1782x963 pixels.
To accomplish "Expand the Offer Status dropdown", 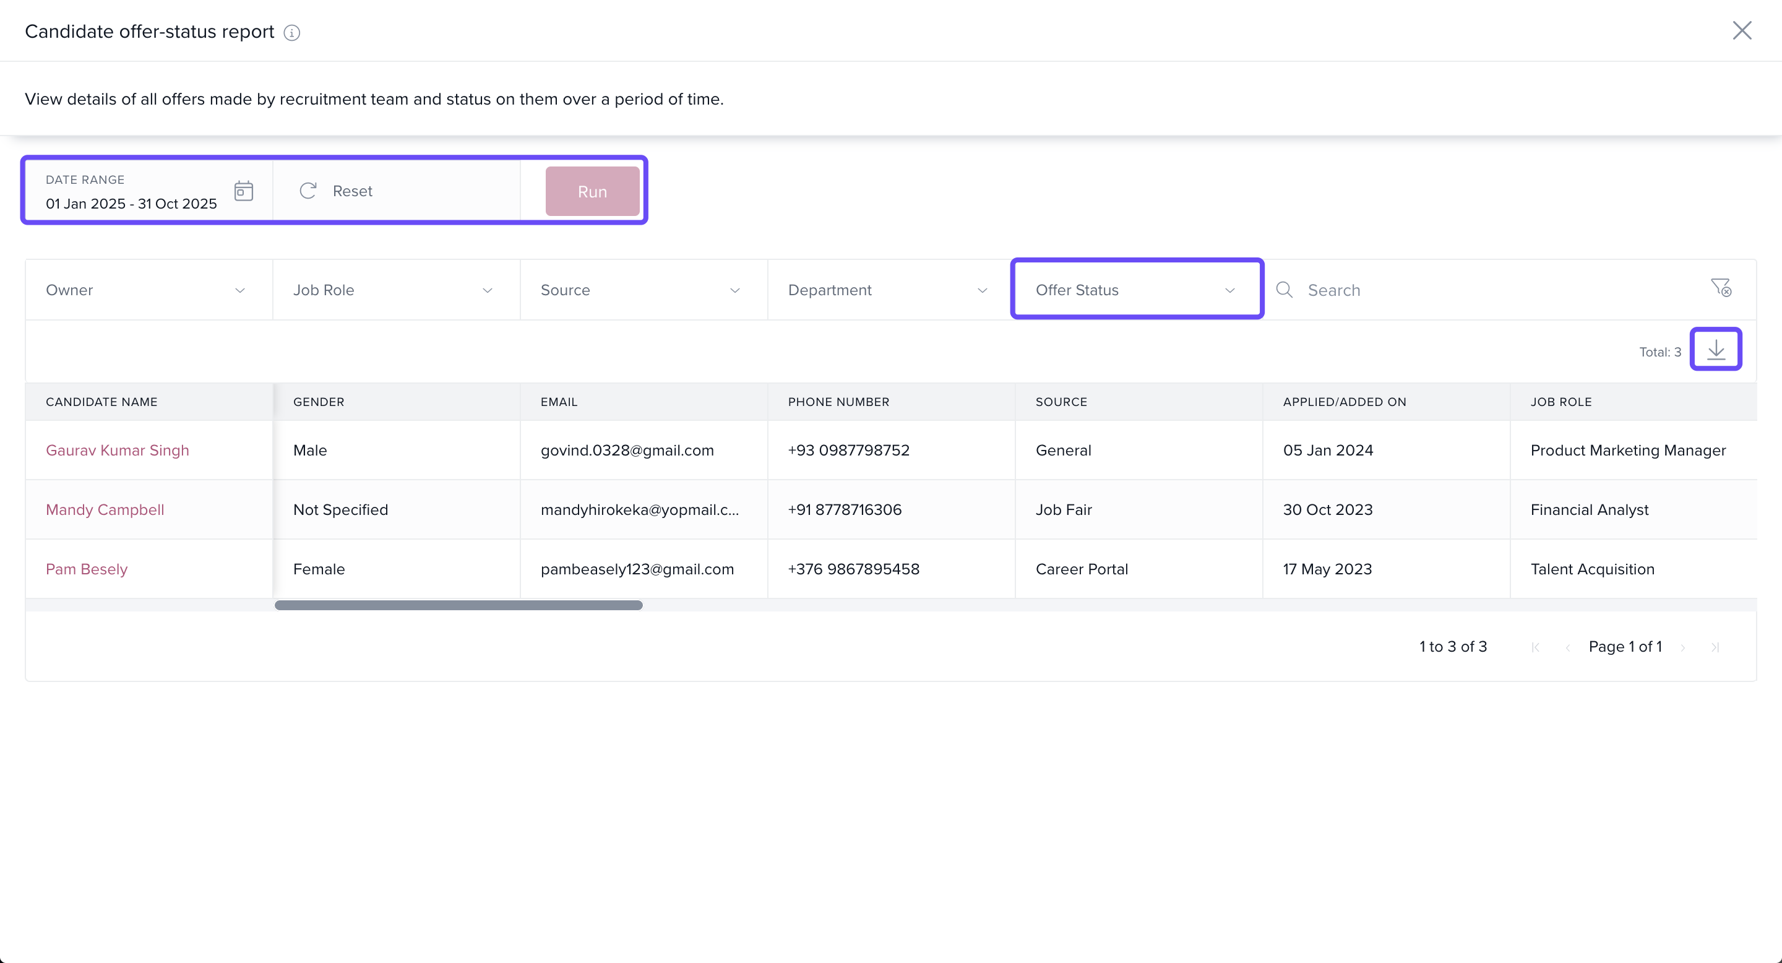I will point(1137,290).
